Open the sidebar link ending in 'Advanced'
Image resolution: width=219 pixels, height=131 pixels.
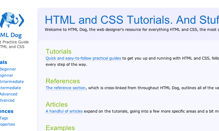pyautogui.click(x=8, y=94)
